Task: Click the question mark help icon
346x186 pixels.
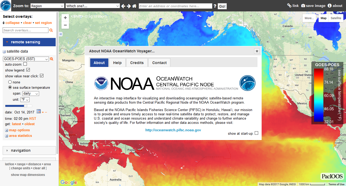Action: tap(215, 6)
